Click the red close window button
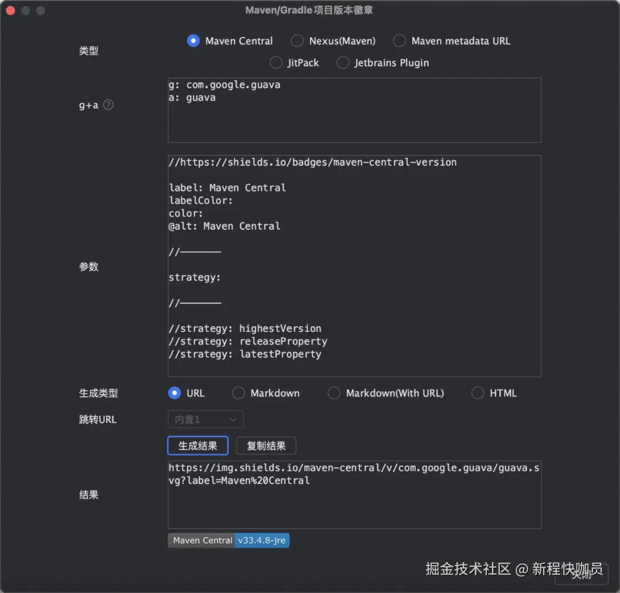 11,11
